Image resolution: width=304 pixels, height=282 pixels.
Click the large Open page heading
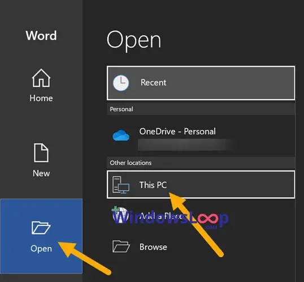[x=134, y=41]
